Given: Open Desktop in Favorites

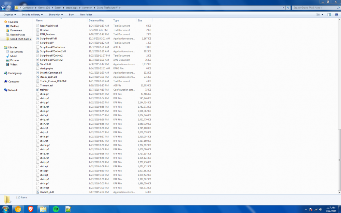Looking at the screenshot, I should click(15, 26).
